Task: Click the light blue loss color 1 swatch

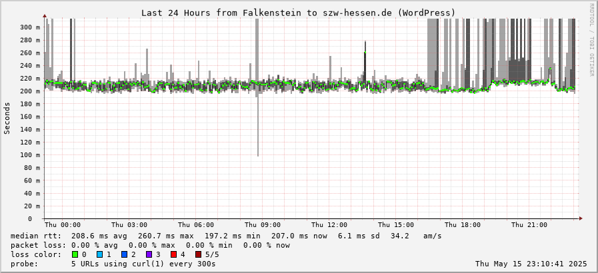Action: click(99, 254)
